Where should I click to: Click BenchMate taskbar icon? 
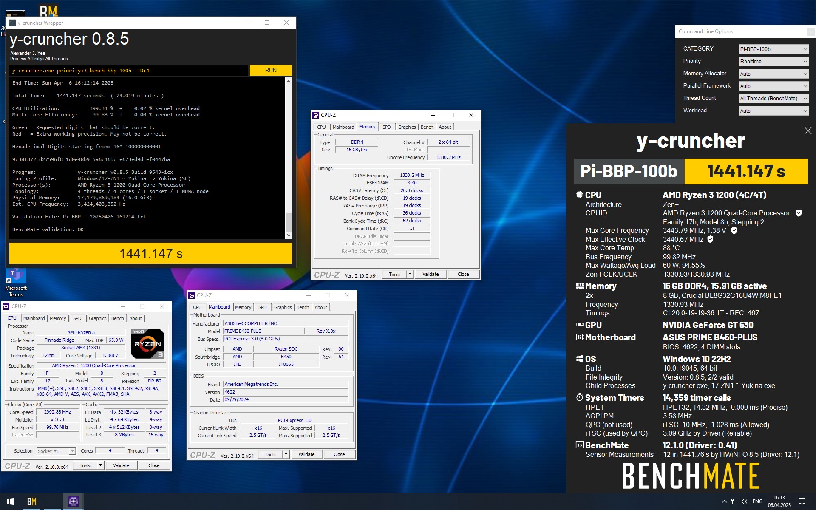point(32,501)
